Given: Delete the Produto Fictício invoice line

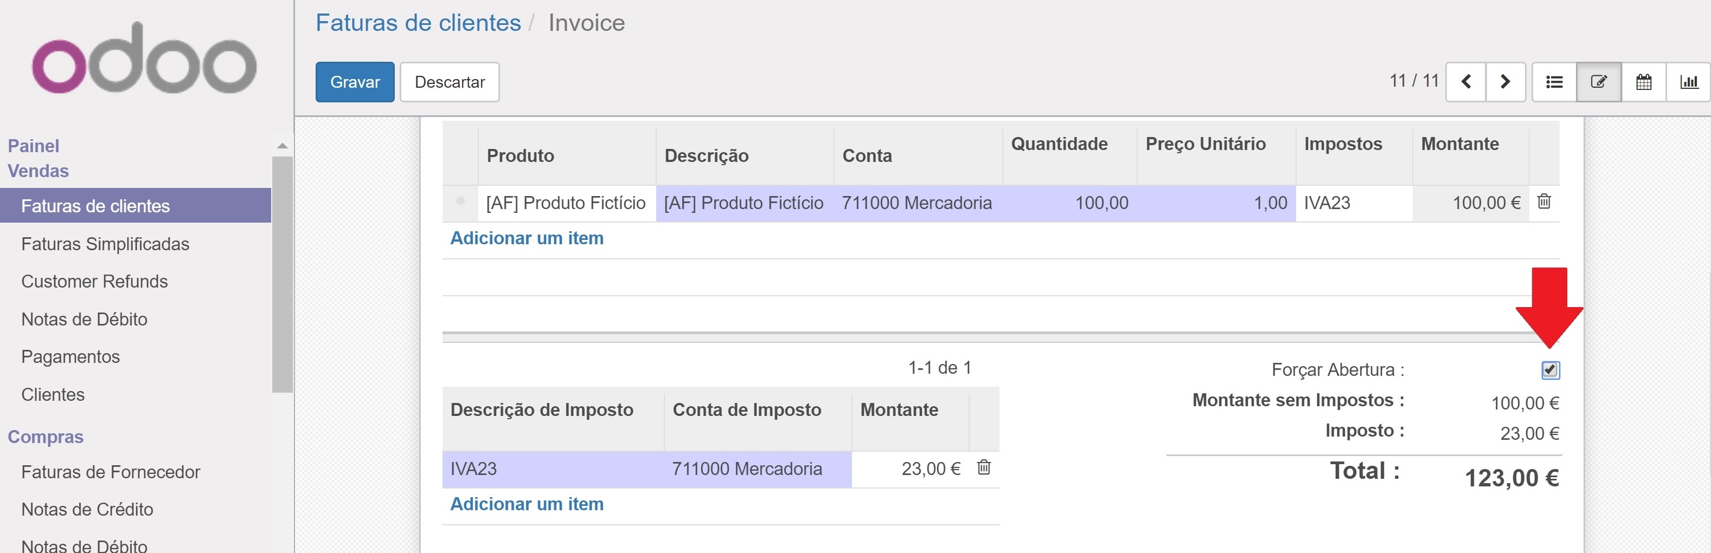Looking at the screenshot, I should click(1545, 201).
